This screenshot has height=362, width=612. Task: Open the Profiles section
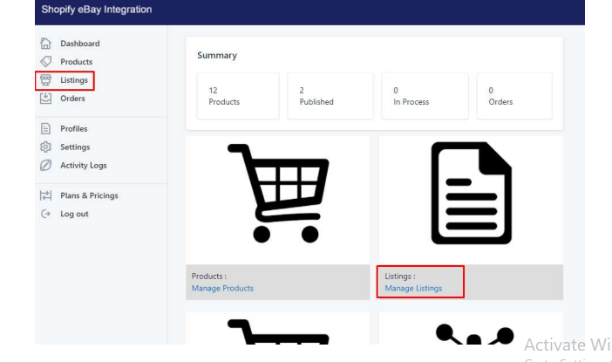point(74,128)
